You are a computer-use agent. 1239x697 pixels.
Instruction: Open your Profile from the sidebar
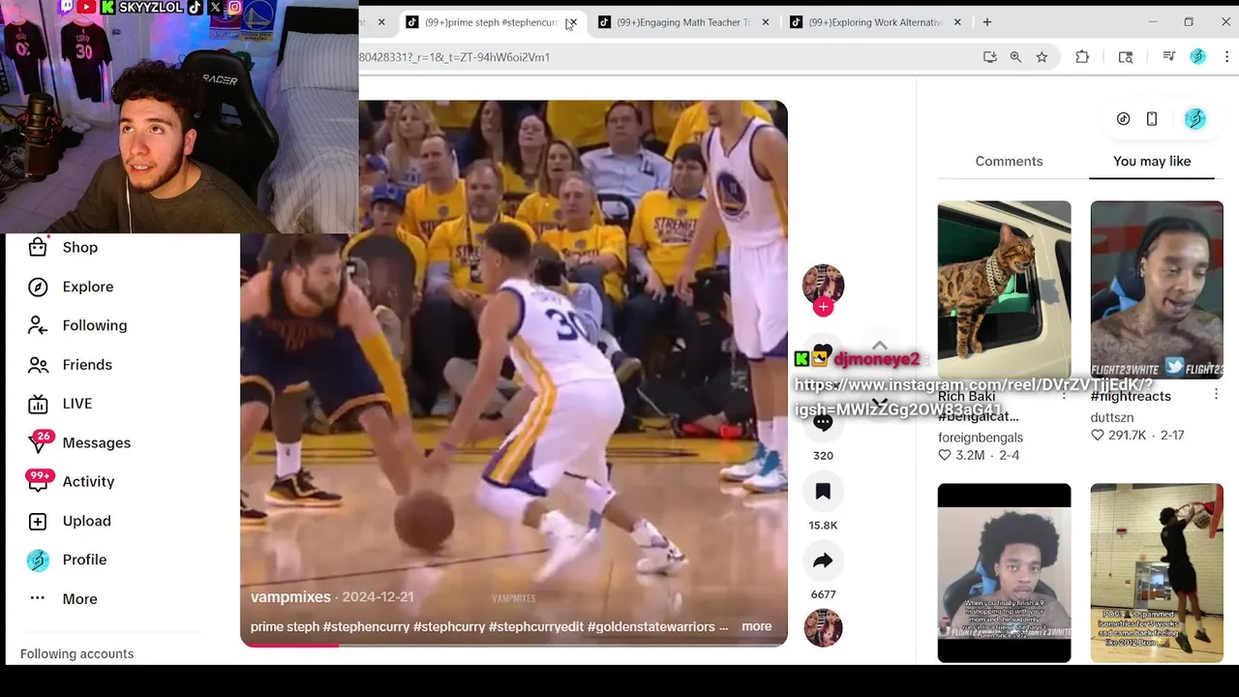tap(67, 560)
